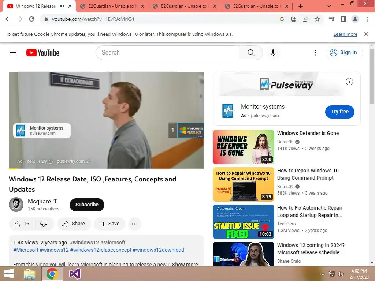Open Startup Issue Fixed video thumbnail
Viewport: 375px width, 281px height.
[244, 221]
